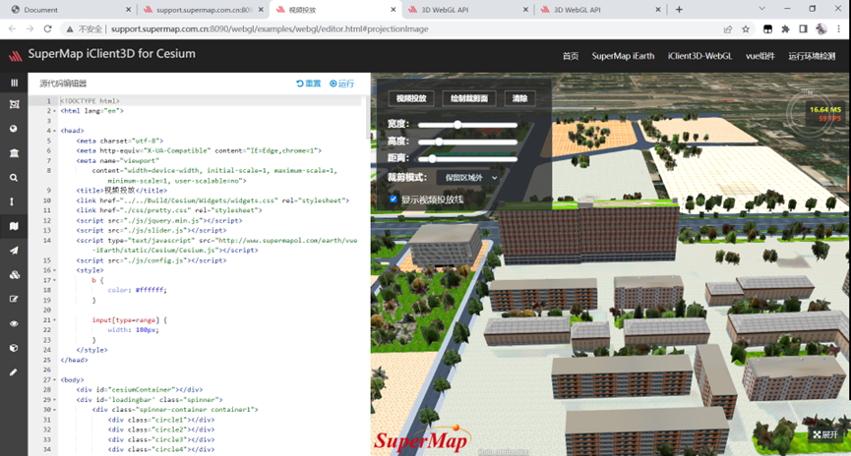
Task: Click the SuperMap iClient3D logo icon
Action: click(x=15, y=55)
